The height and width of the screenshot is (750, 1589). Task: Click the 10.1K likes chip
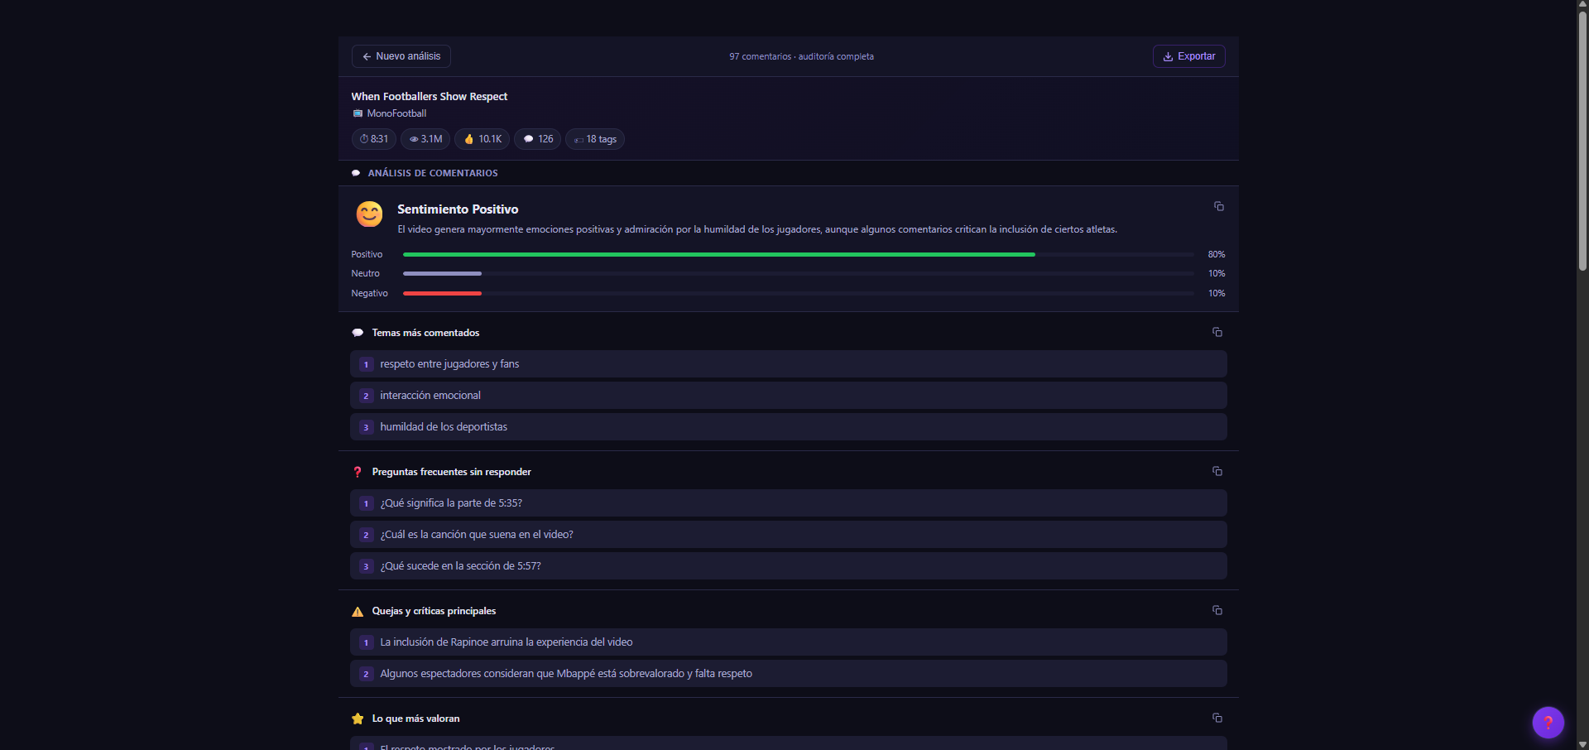(482, 139)
